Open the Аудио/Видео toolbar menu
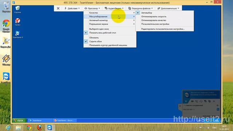Viewport: 233px width, 131px height. (x=114, y=8)
